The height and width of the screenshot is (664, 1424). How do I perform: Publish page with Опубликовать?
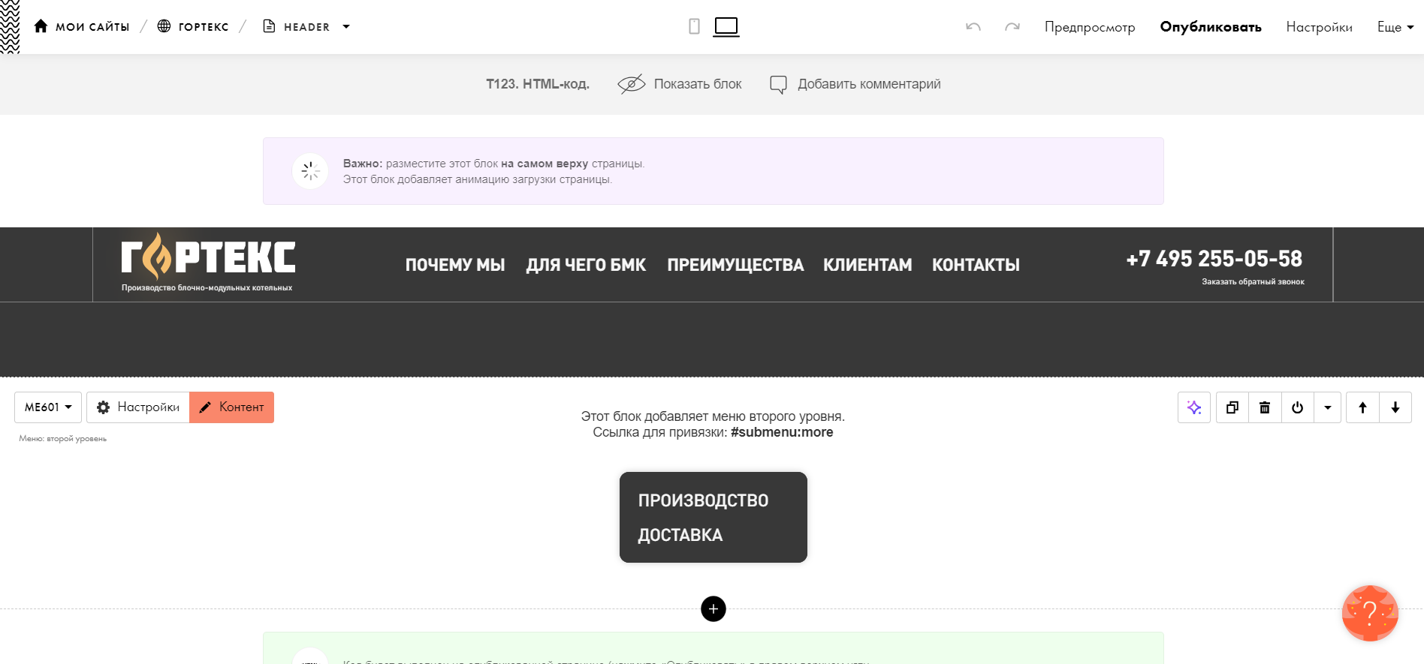click(1211, 27)
